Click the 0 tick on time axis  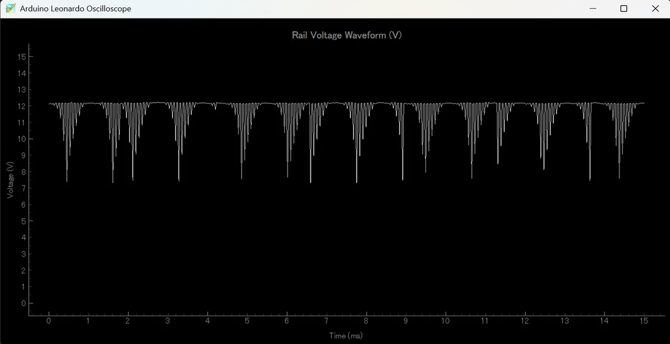[49, 321]
